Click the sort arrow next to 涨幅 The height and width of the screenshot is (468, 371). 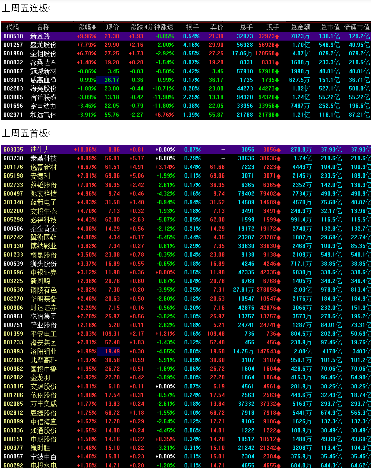point(94,27)
